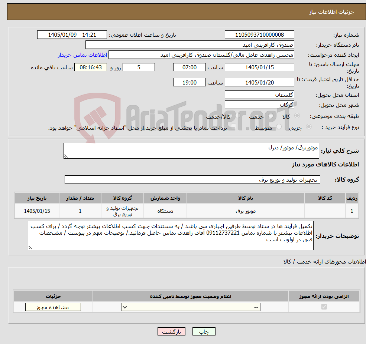Click the delivery city field گرگان
Viewport: 366px width, 344px height.
coord(259,105)
